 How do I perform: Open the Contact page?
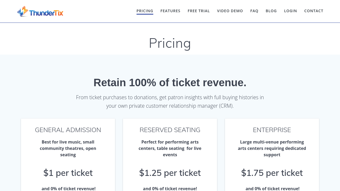314,11
